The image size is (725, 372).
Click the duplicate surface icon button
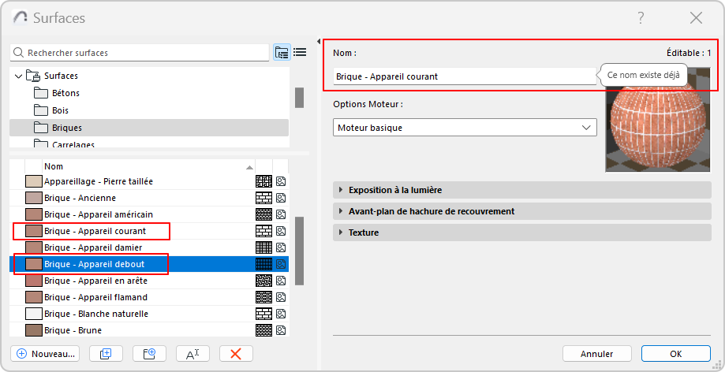(x=106, y=354)
